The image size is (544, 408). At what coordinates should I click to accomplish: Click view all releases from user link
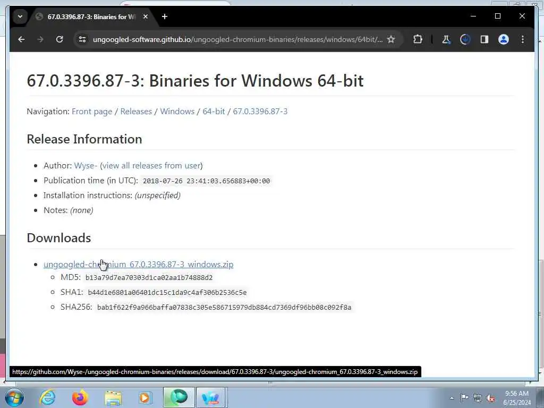(151, 166)
